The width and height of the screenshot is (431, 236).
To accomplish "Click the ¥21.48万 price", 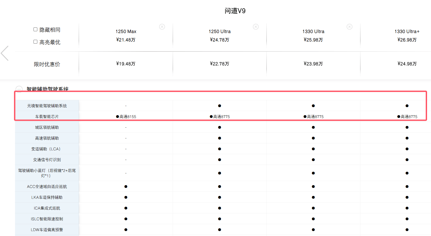I will [126, 40].
